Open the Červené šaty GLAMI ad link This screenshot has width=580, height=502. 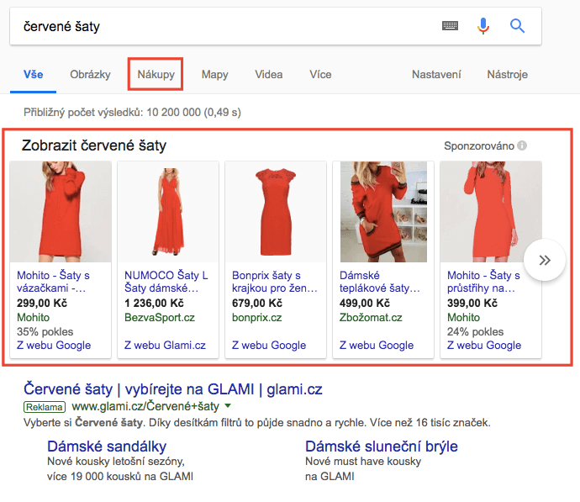[172, 389]
